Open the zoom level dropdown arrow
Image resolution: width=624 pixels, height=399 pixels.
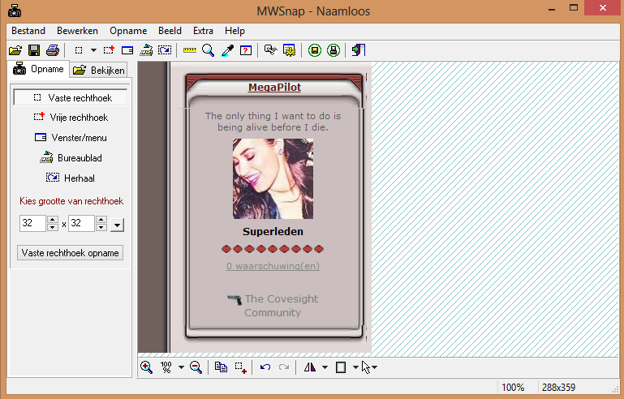181,367
